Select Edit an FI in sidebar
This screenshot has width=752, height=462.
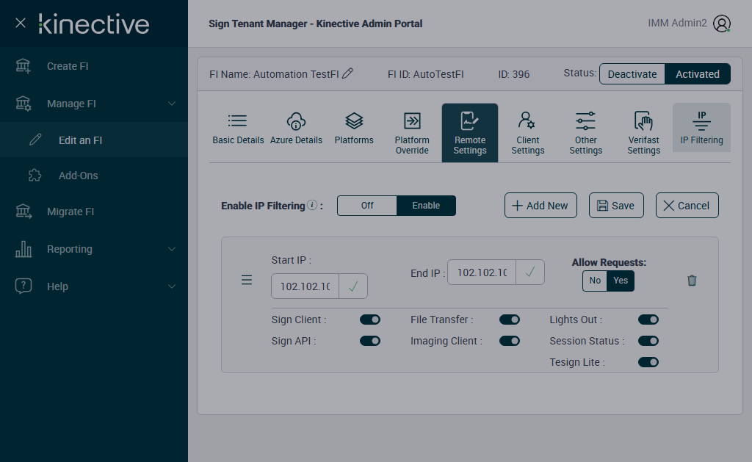point(94,140)
